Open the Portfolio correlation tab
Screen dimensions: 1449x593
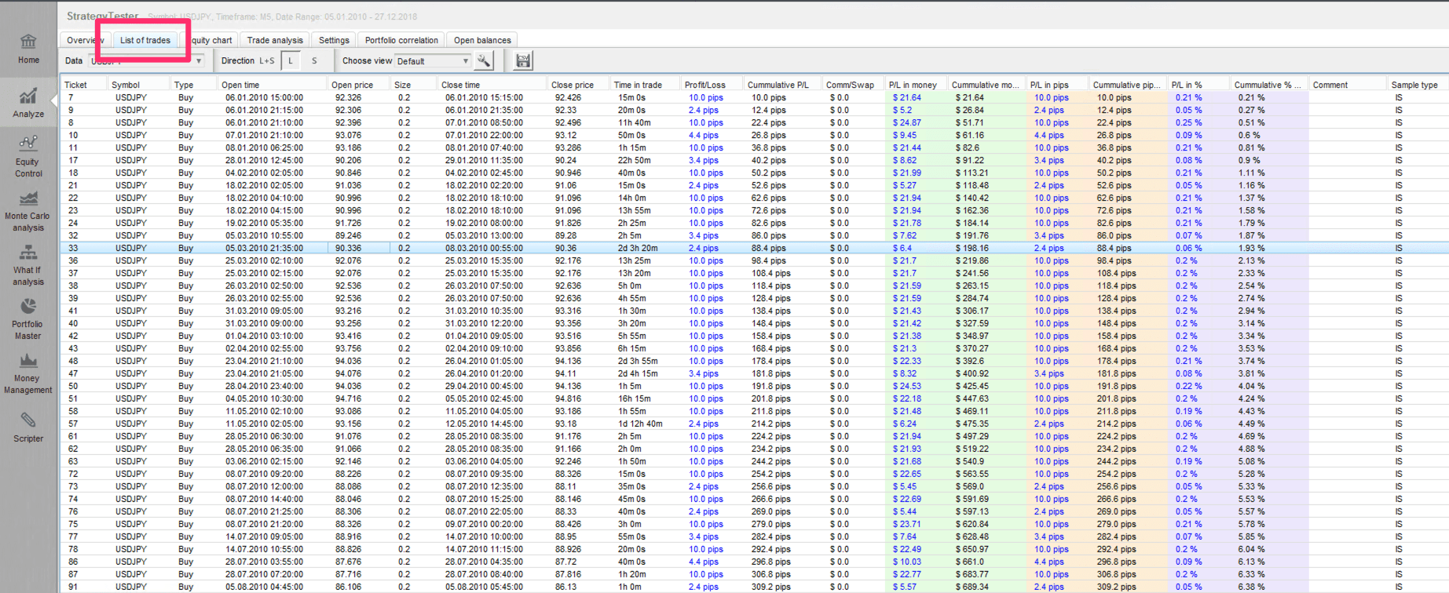(x=401, y=40)
